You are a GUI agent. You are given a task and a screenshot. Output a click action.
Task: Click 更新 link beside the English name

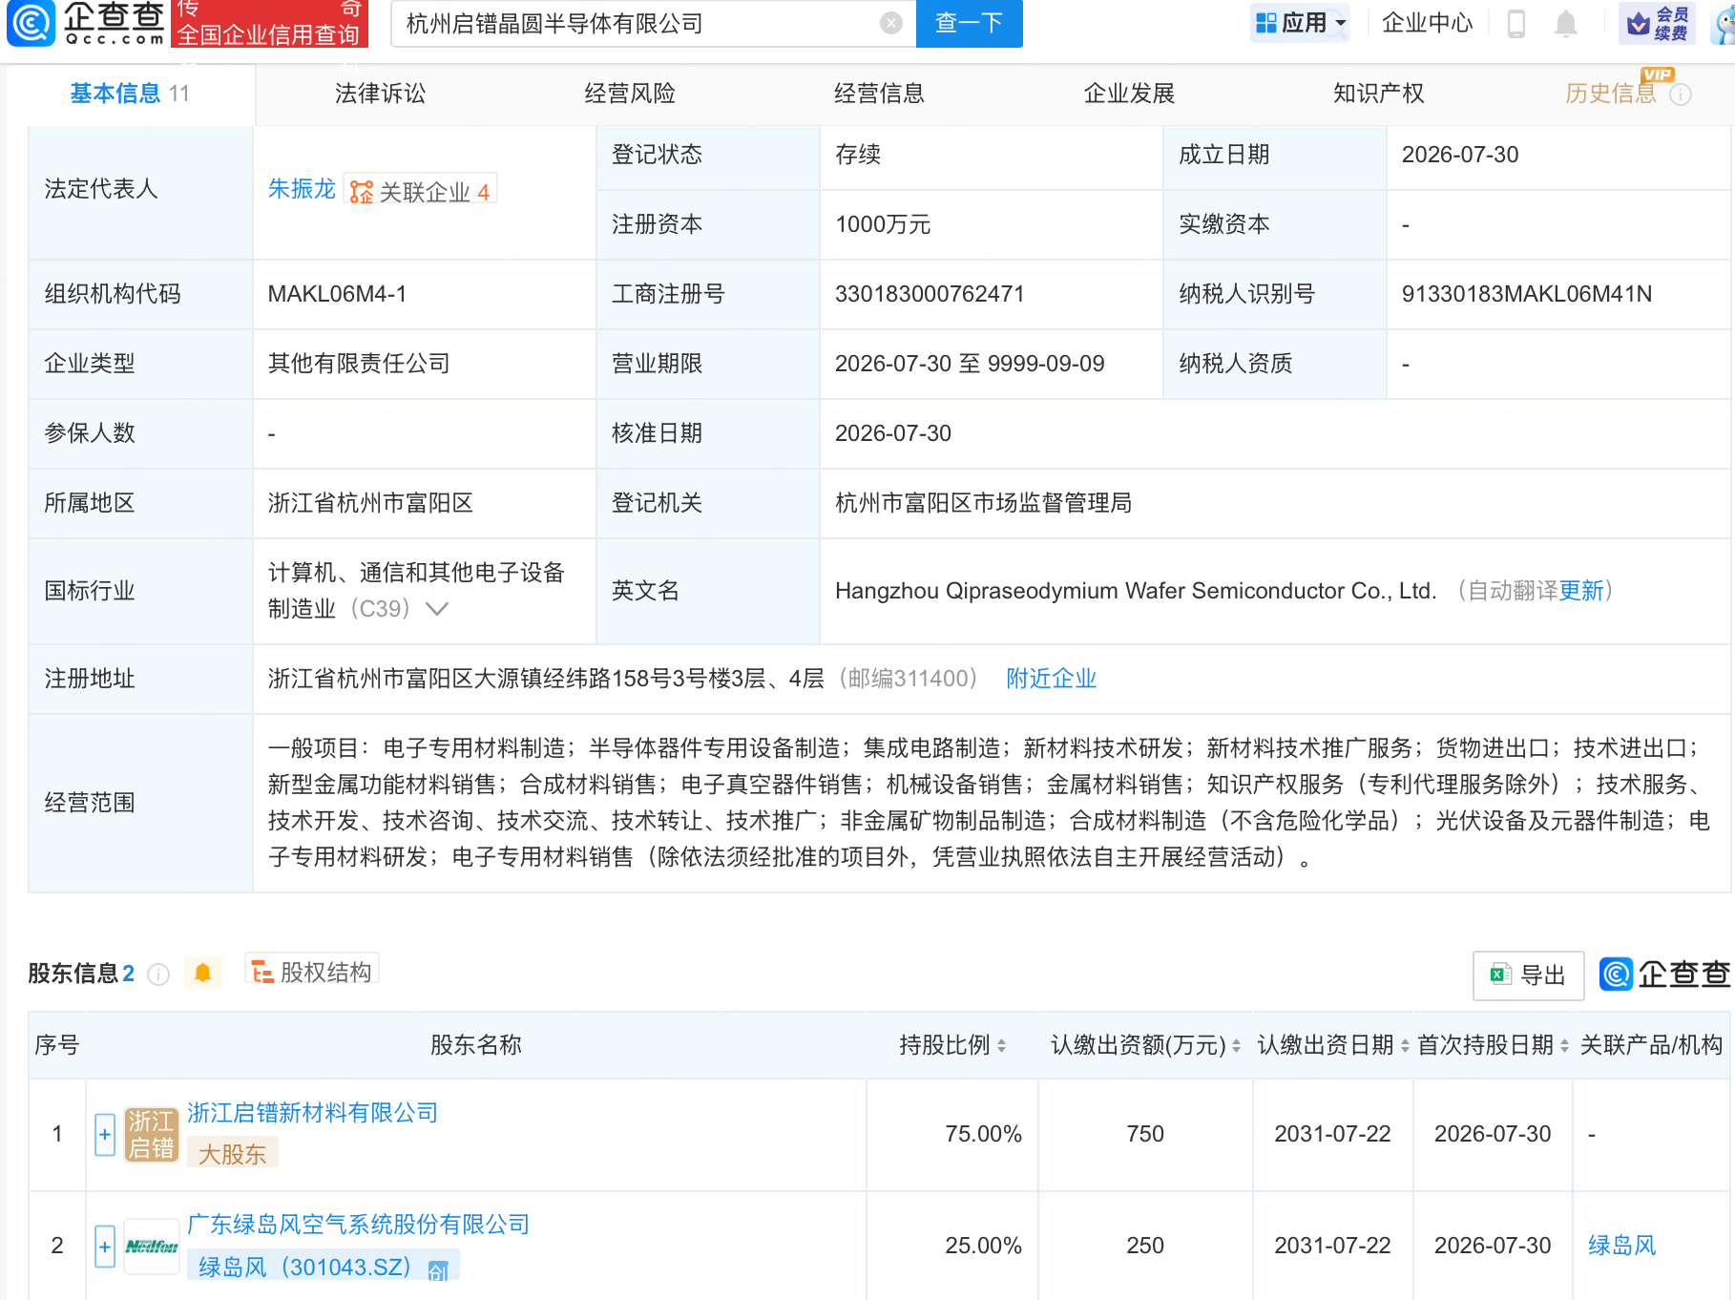point(1581,591)
